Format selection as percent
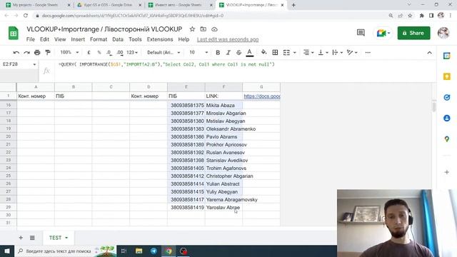Viewport: 457px width, 257px height. 99,52
